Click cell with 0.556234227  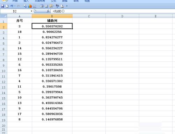click(x=52, y=48)
